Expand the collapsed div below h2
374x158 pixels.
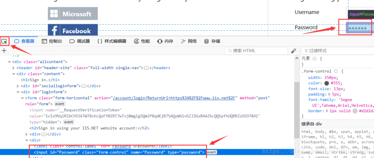pyautogui.click(x=27, y=134)
